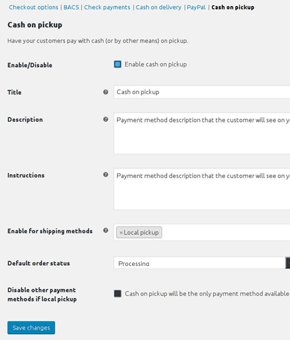Focus the Title text input field
Viewport: 290px width, 340px height.
point(202,92)
